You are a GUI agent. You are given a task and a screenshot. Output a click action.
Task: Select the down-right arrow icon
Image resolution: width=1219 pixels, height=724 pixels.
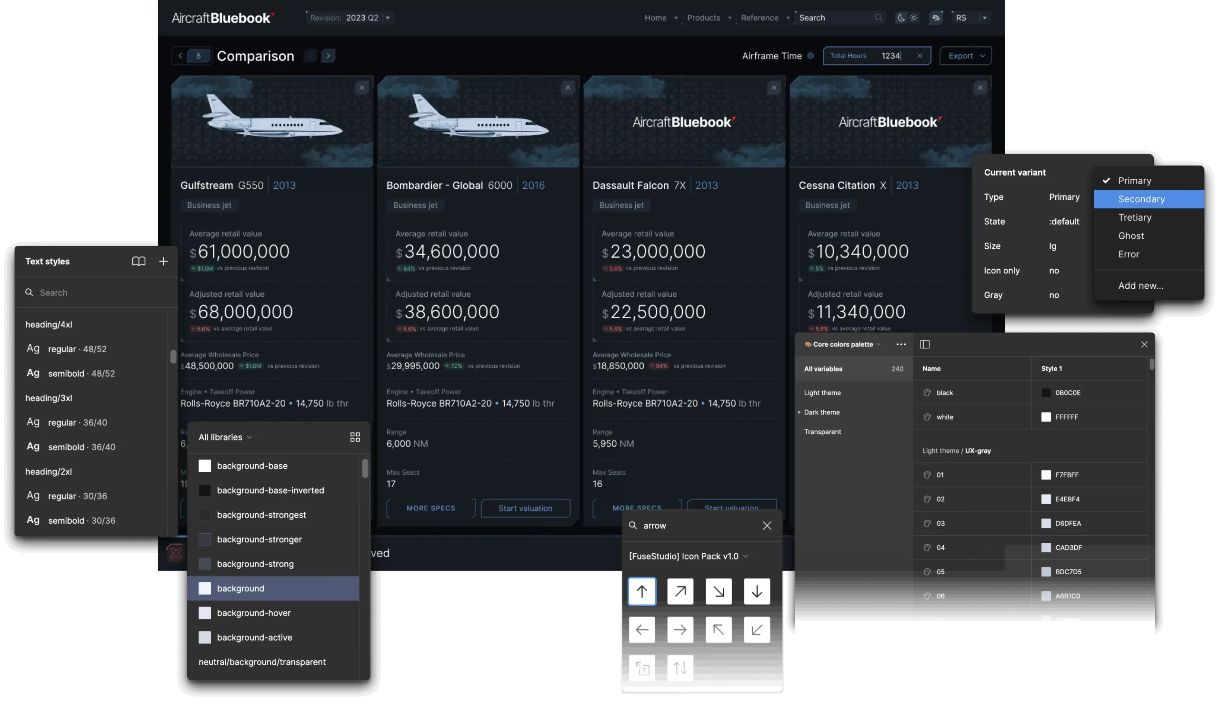click(x=719, y=591)
